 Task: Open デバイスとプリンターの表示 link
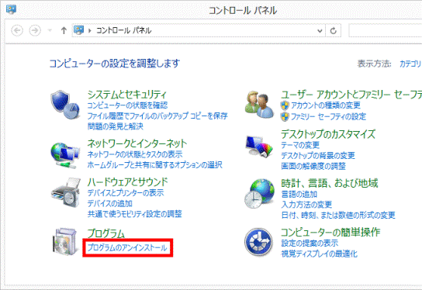pos(126,193)
